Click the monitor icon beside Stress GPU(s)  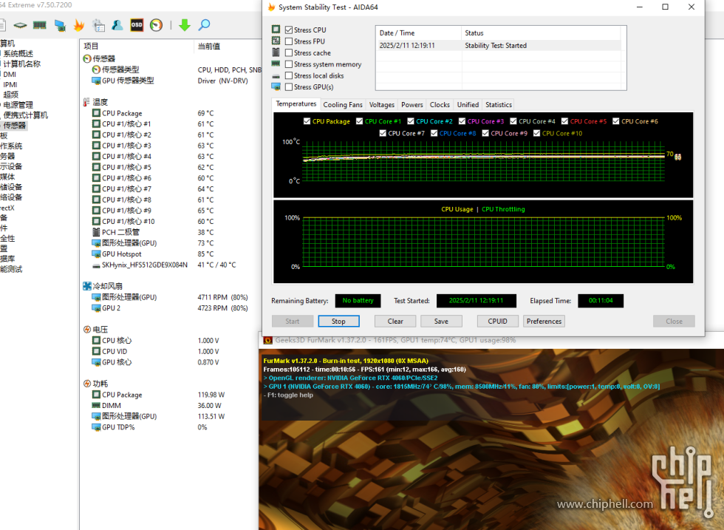pyautogui.click(x=276, y=86)
